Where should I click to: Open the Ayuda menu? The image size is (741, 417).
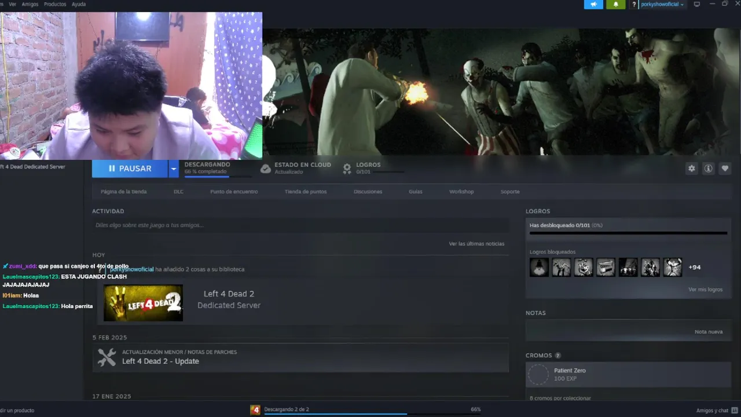pos(79,4)
